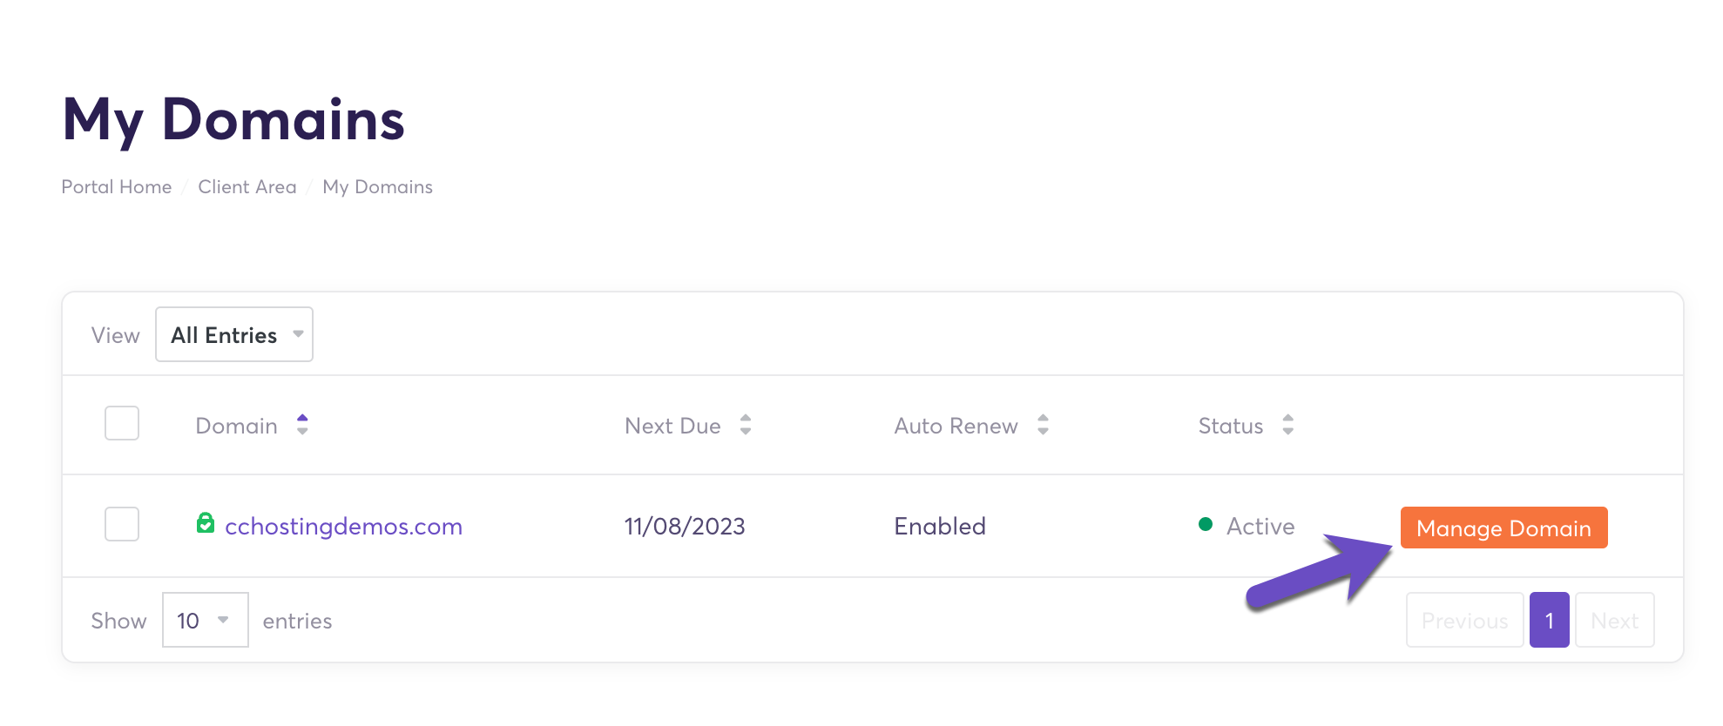
Task: Click the green SSL lock icon
Action: [206, 523]
